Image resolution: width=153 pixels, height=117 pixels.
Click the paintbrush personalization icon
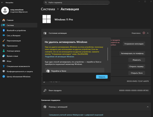click(4, 41)
